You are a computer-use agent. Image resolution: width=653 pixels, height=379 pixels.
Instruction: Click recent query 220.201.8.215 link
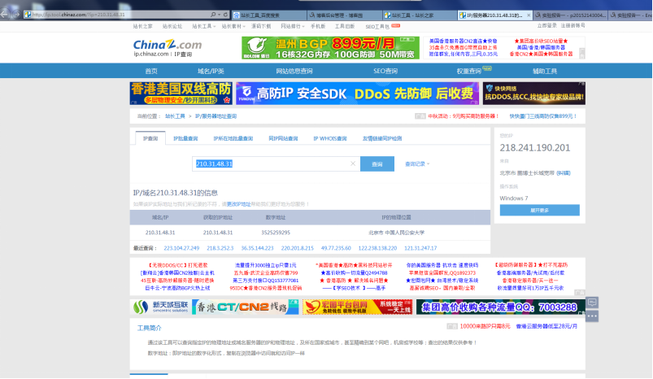(x=298, y=248)
